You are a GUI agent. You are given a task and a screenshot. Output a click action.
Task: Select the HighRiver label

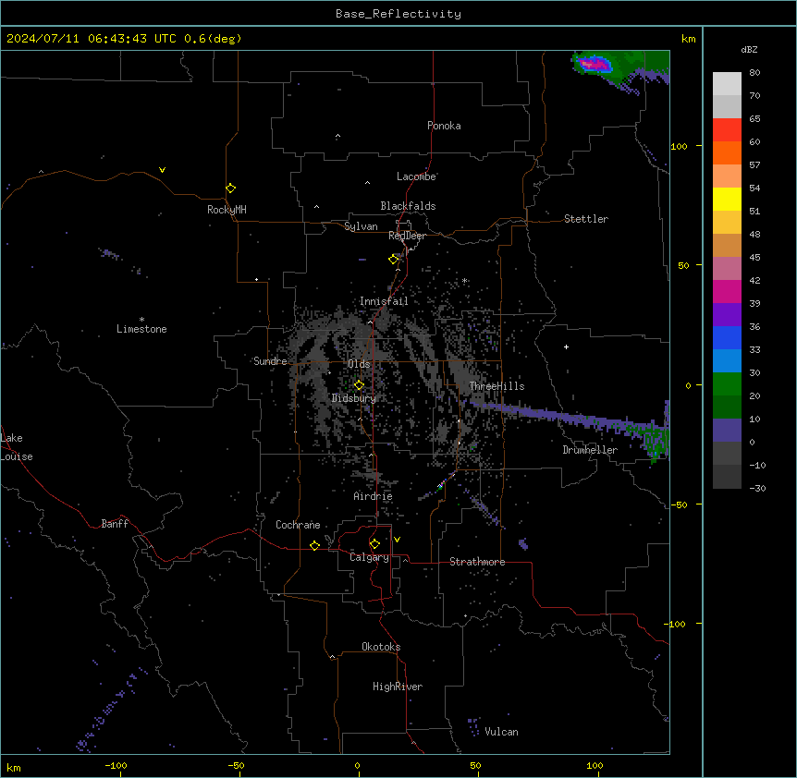pos(398,687)
